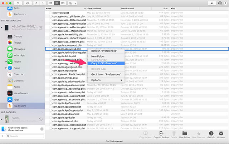Open the Options submenu in context menu
This screenshot has height=144, width=229.
(x=106, y=80)
